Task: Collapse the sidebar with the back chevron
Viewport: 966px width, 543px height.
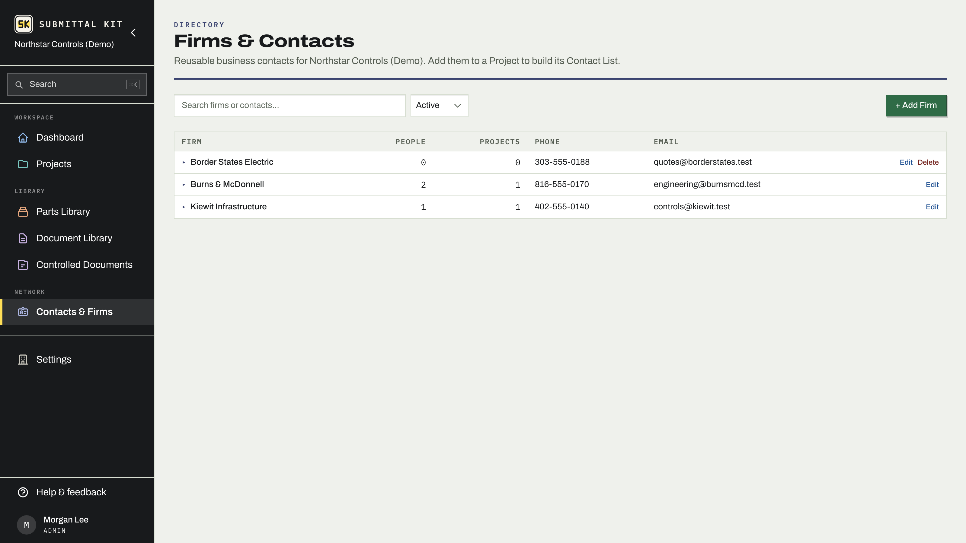Action: click(x=133, y=33)
